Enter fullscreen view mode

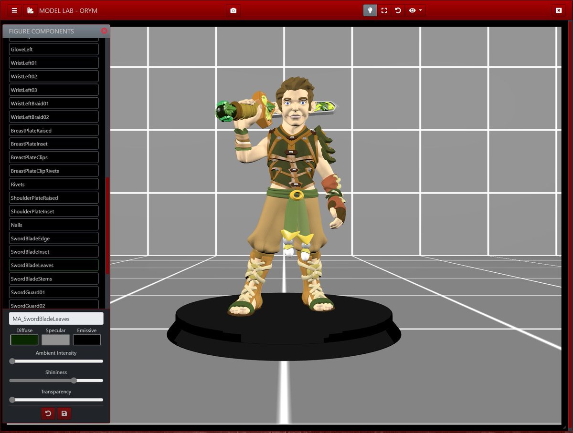point(384,10)
